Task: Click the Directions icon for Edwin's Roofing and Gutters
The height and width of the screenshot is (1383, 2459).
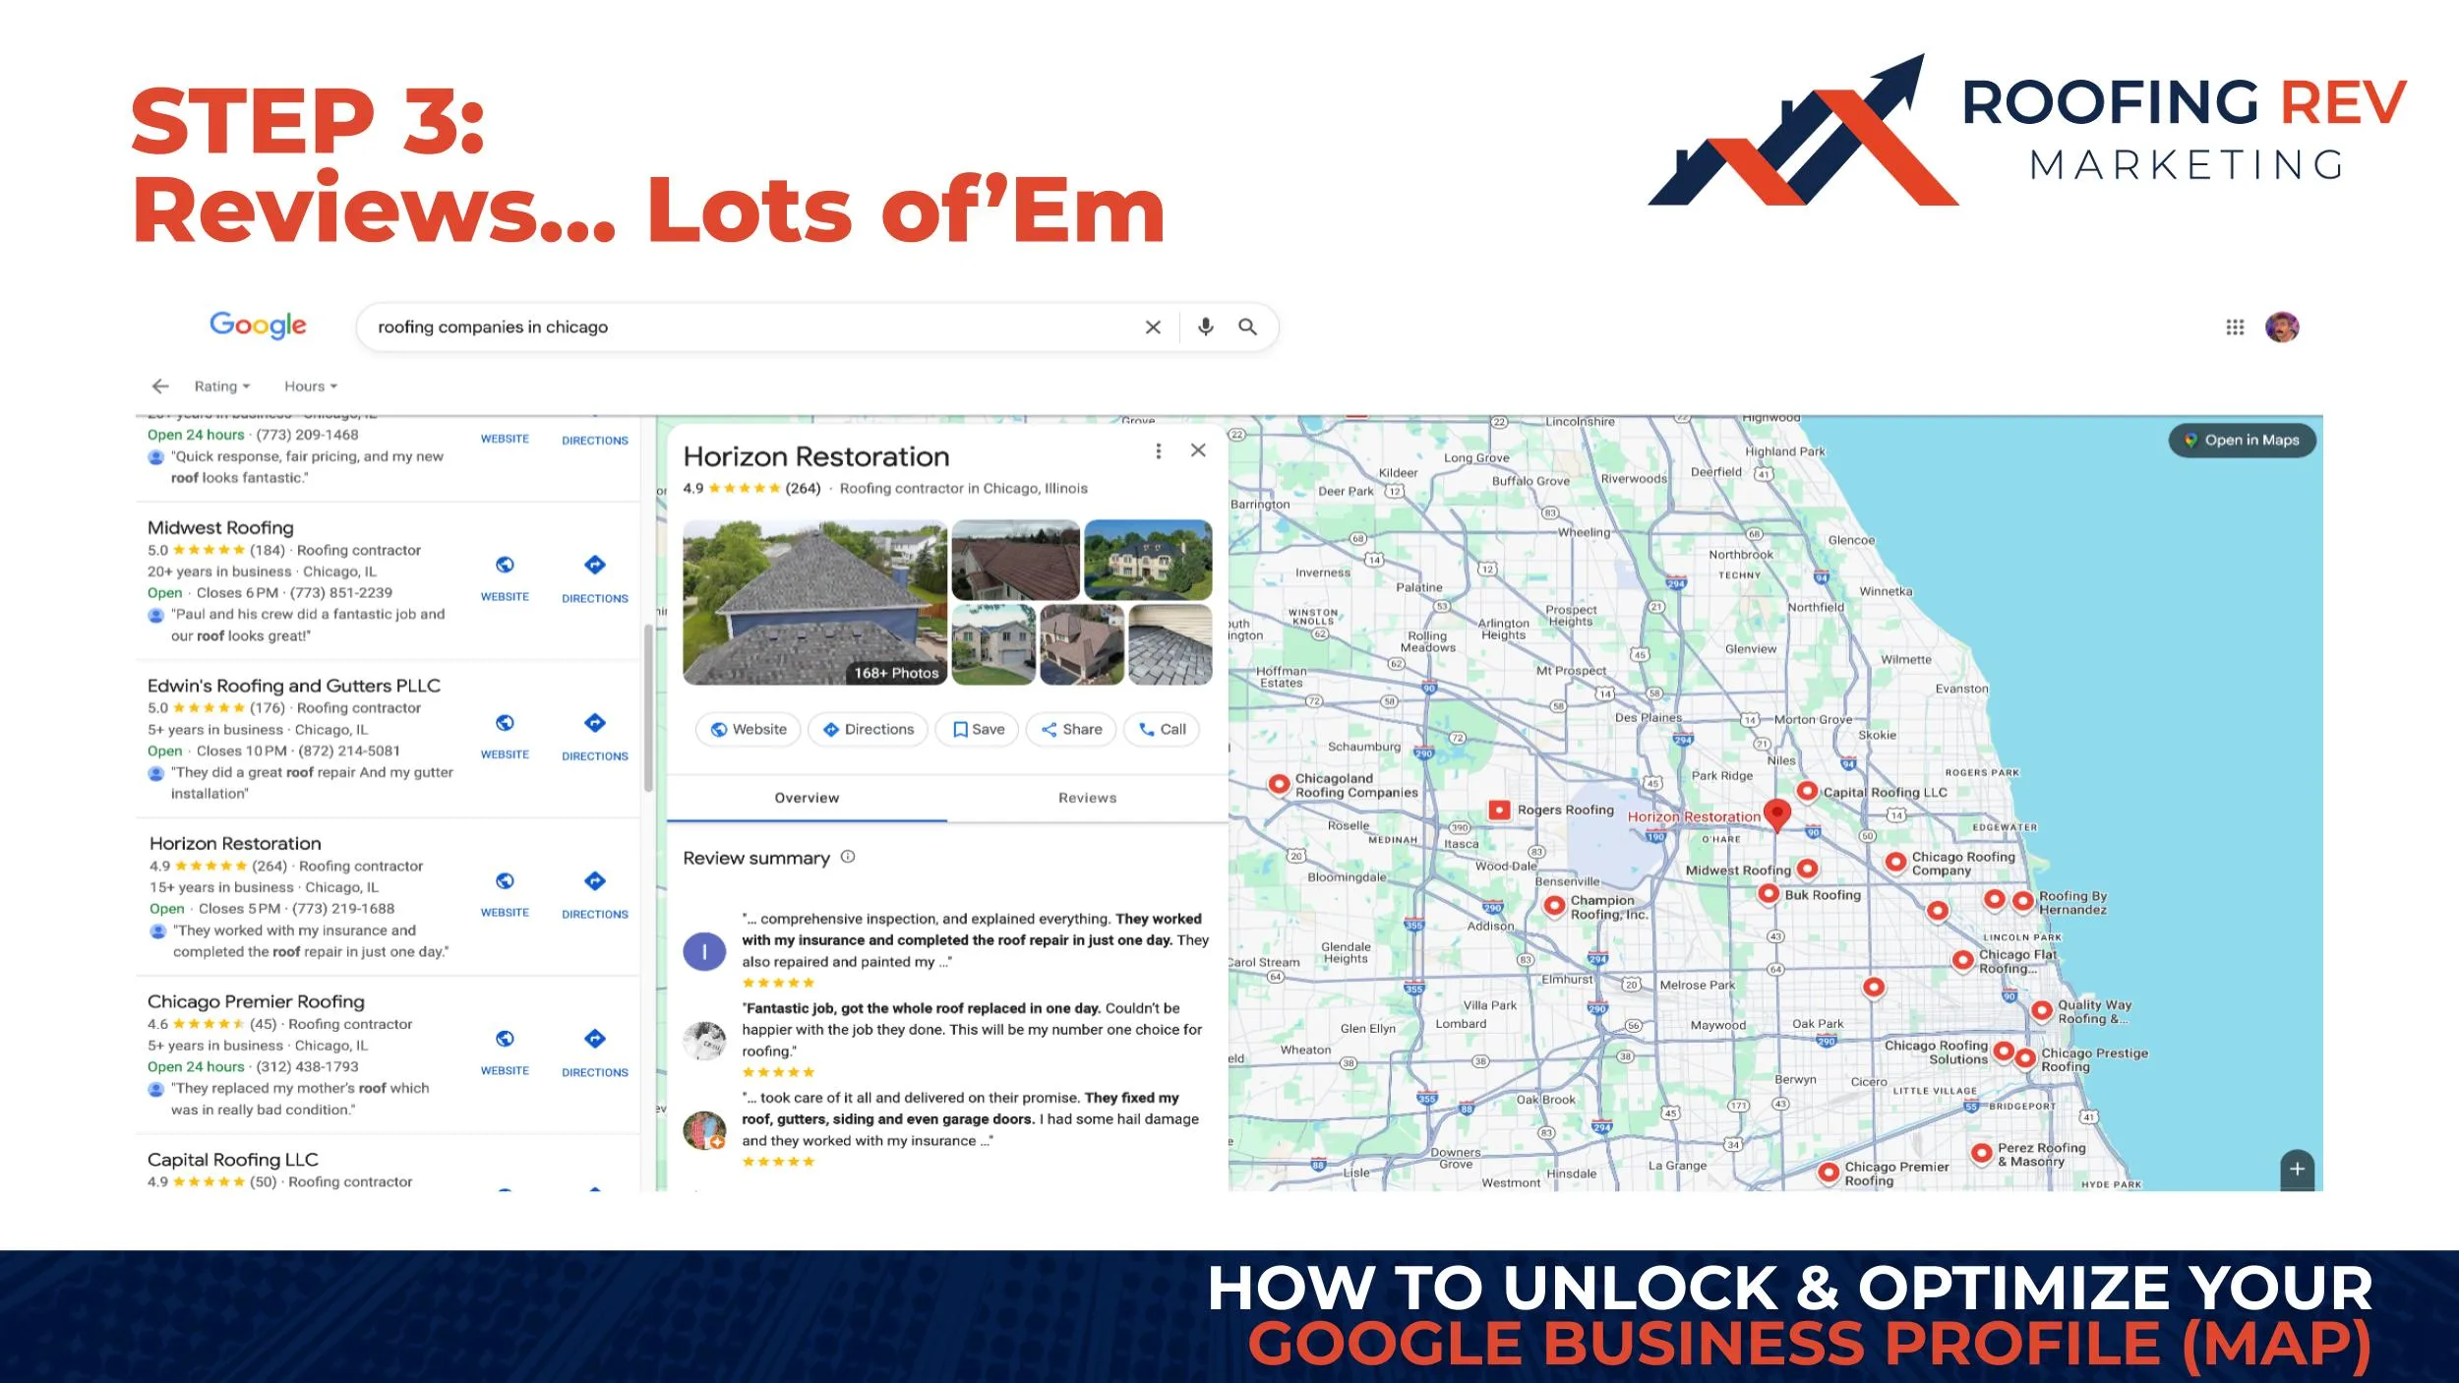Action: pos(594,723)
